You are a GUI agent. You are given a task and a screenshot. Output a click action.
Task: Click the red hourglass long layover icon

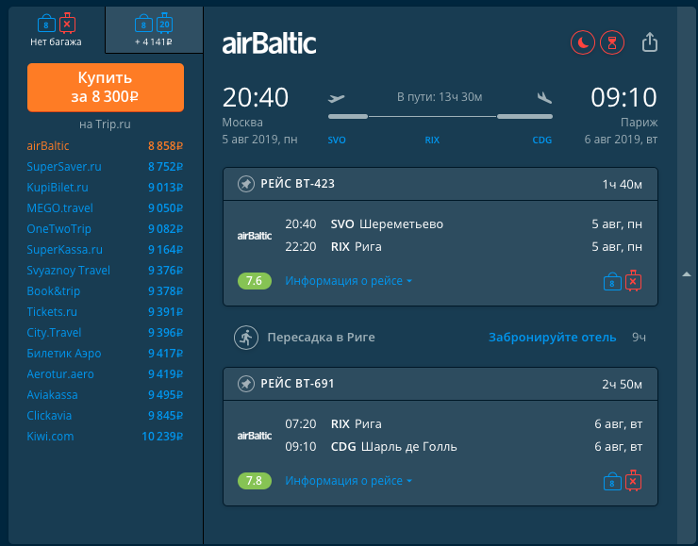[x=612, y=42]
